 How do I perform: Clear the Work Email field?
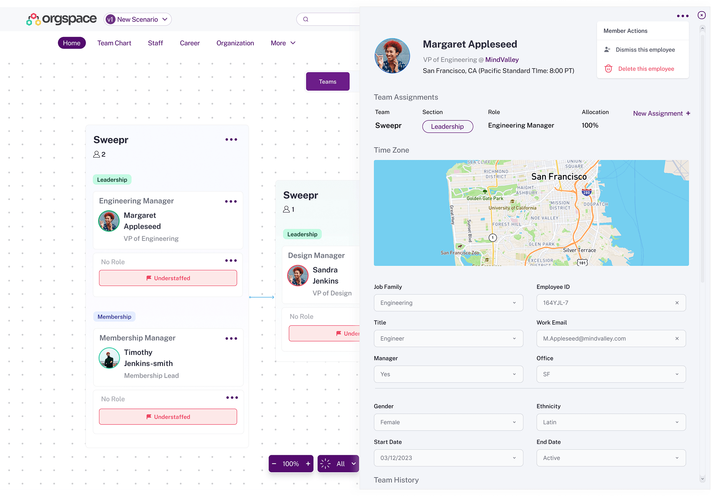(x=677, y=339)
